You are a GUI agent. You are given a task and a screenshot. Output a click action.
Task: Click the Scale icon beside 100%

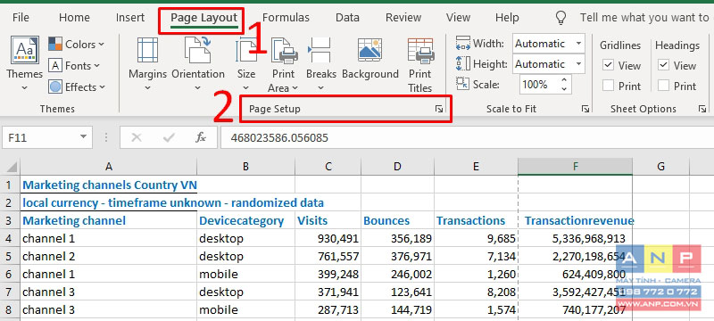pyautogui.click(x=462, y=84)
